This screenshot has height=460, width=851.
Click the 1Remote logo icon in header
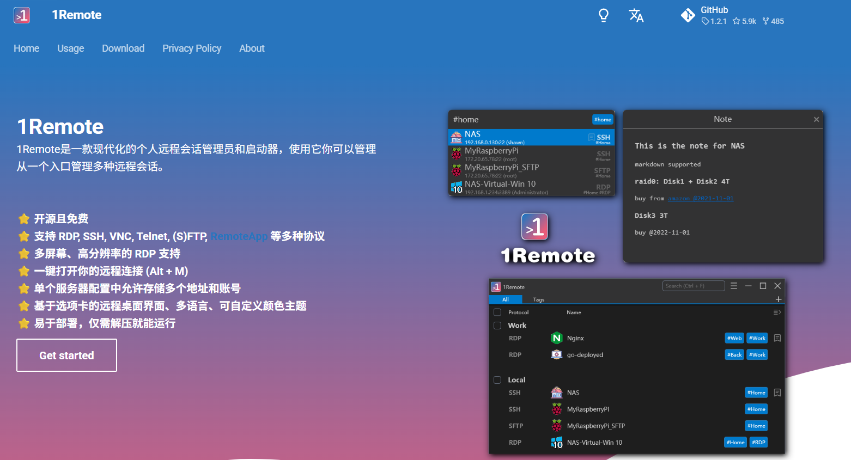[x=22, y=15]
